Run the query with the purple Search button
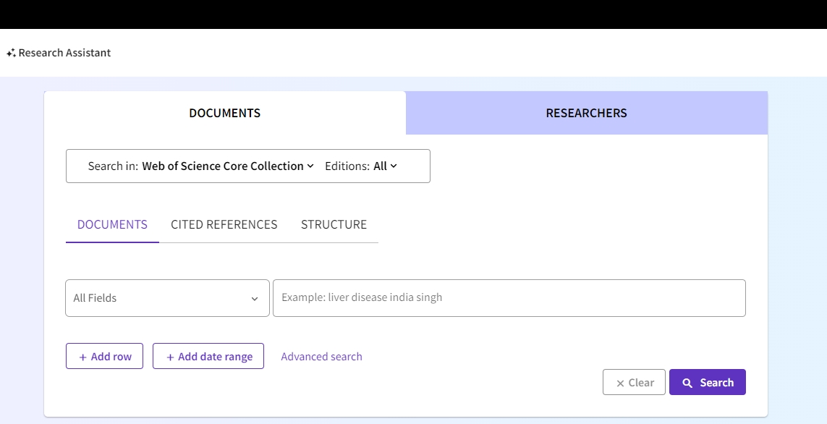827x424 pixels. [x=707, y=383]
